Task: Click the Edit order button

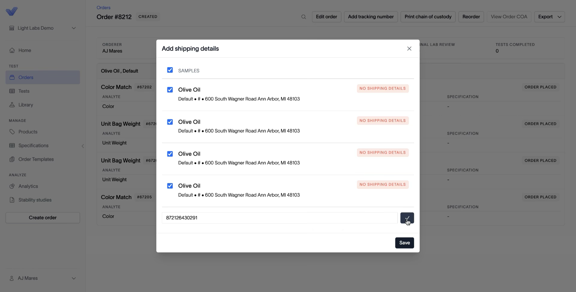Action: pos(326,17)
